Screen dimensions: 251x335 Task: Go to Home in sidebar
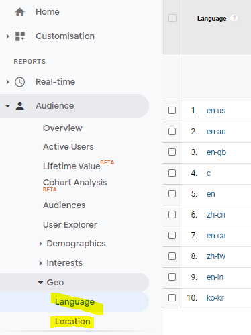coord(48,12)
